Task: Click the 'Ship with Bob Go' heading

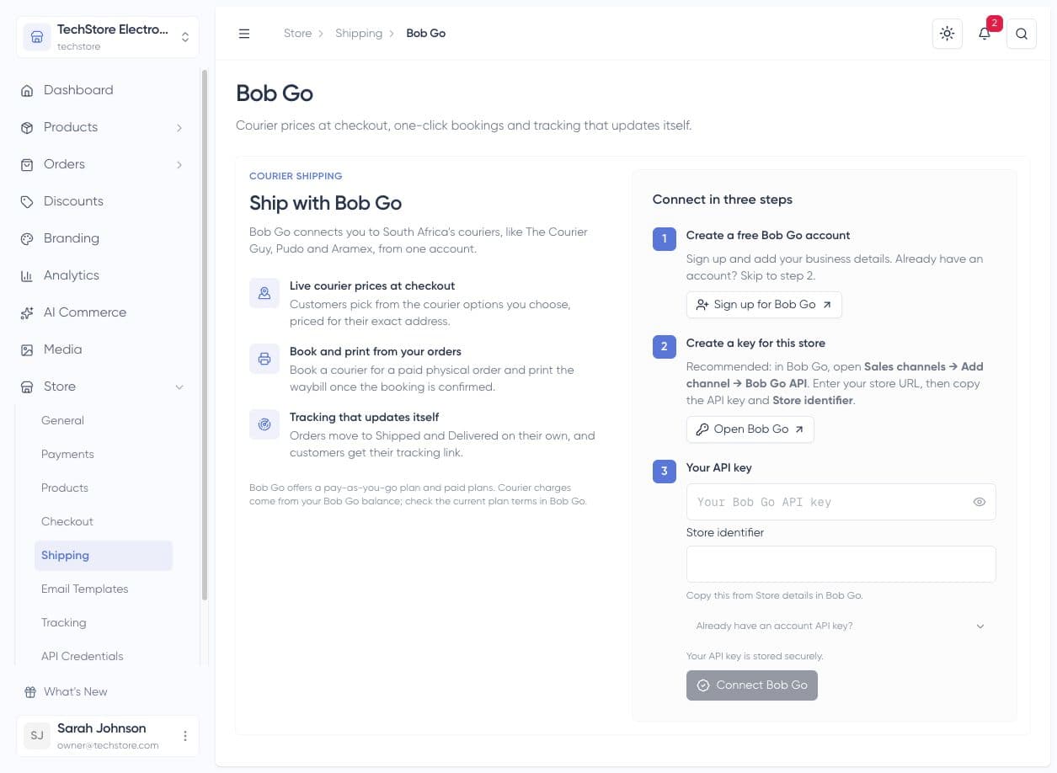Action: tap(325, 203)
